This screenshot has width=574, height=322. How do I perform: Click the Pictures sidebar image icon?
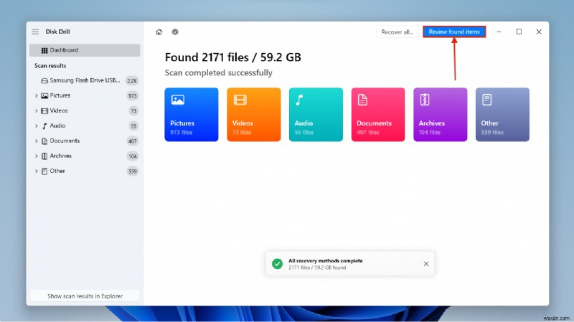[x=44, y=95]
